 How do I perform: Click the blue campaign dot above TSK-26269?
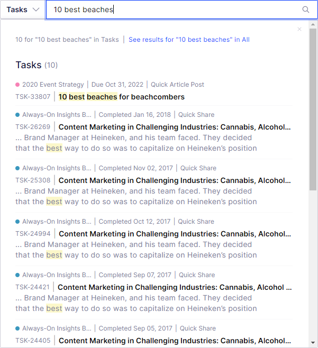click(17, 115)
